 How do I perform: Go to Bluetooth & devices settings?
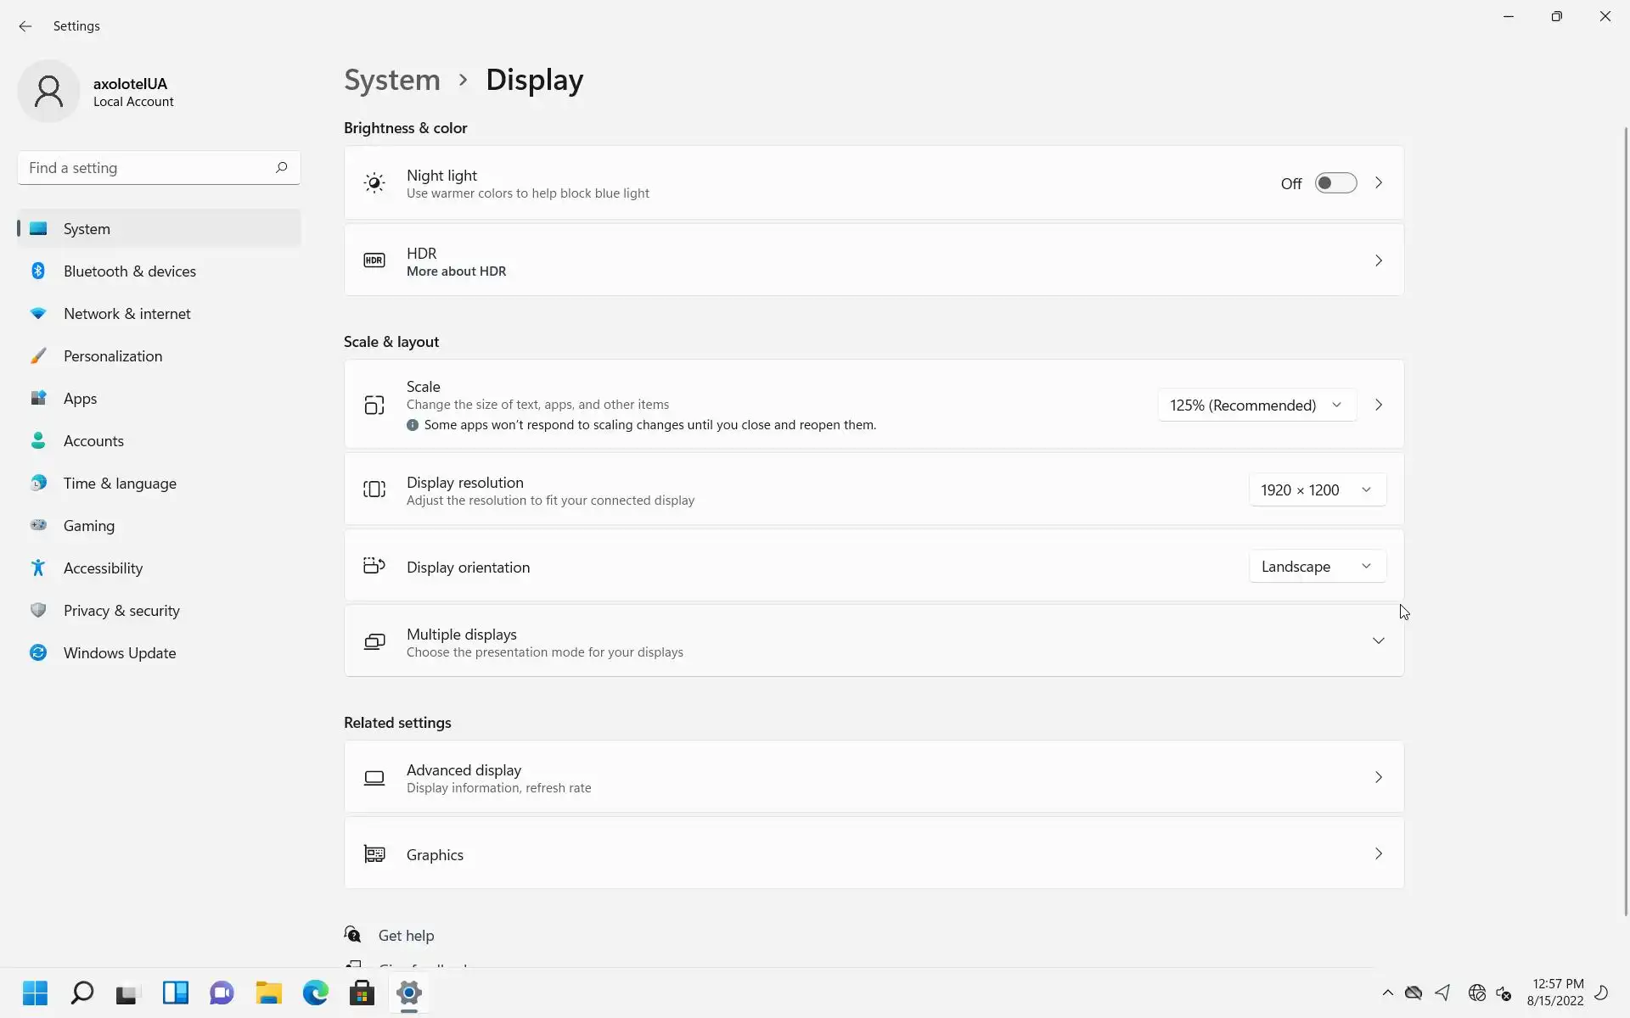129,271
